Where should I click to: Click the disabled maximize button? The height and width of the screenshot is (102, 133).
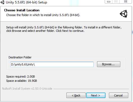(116, 1)
